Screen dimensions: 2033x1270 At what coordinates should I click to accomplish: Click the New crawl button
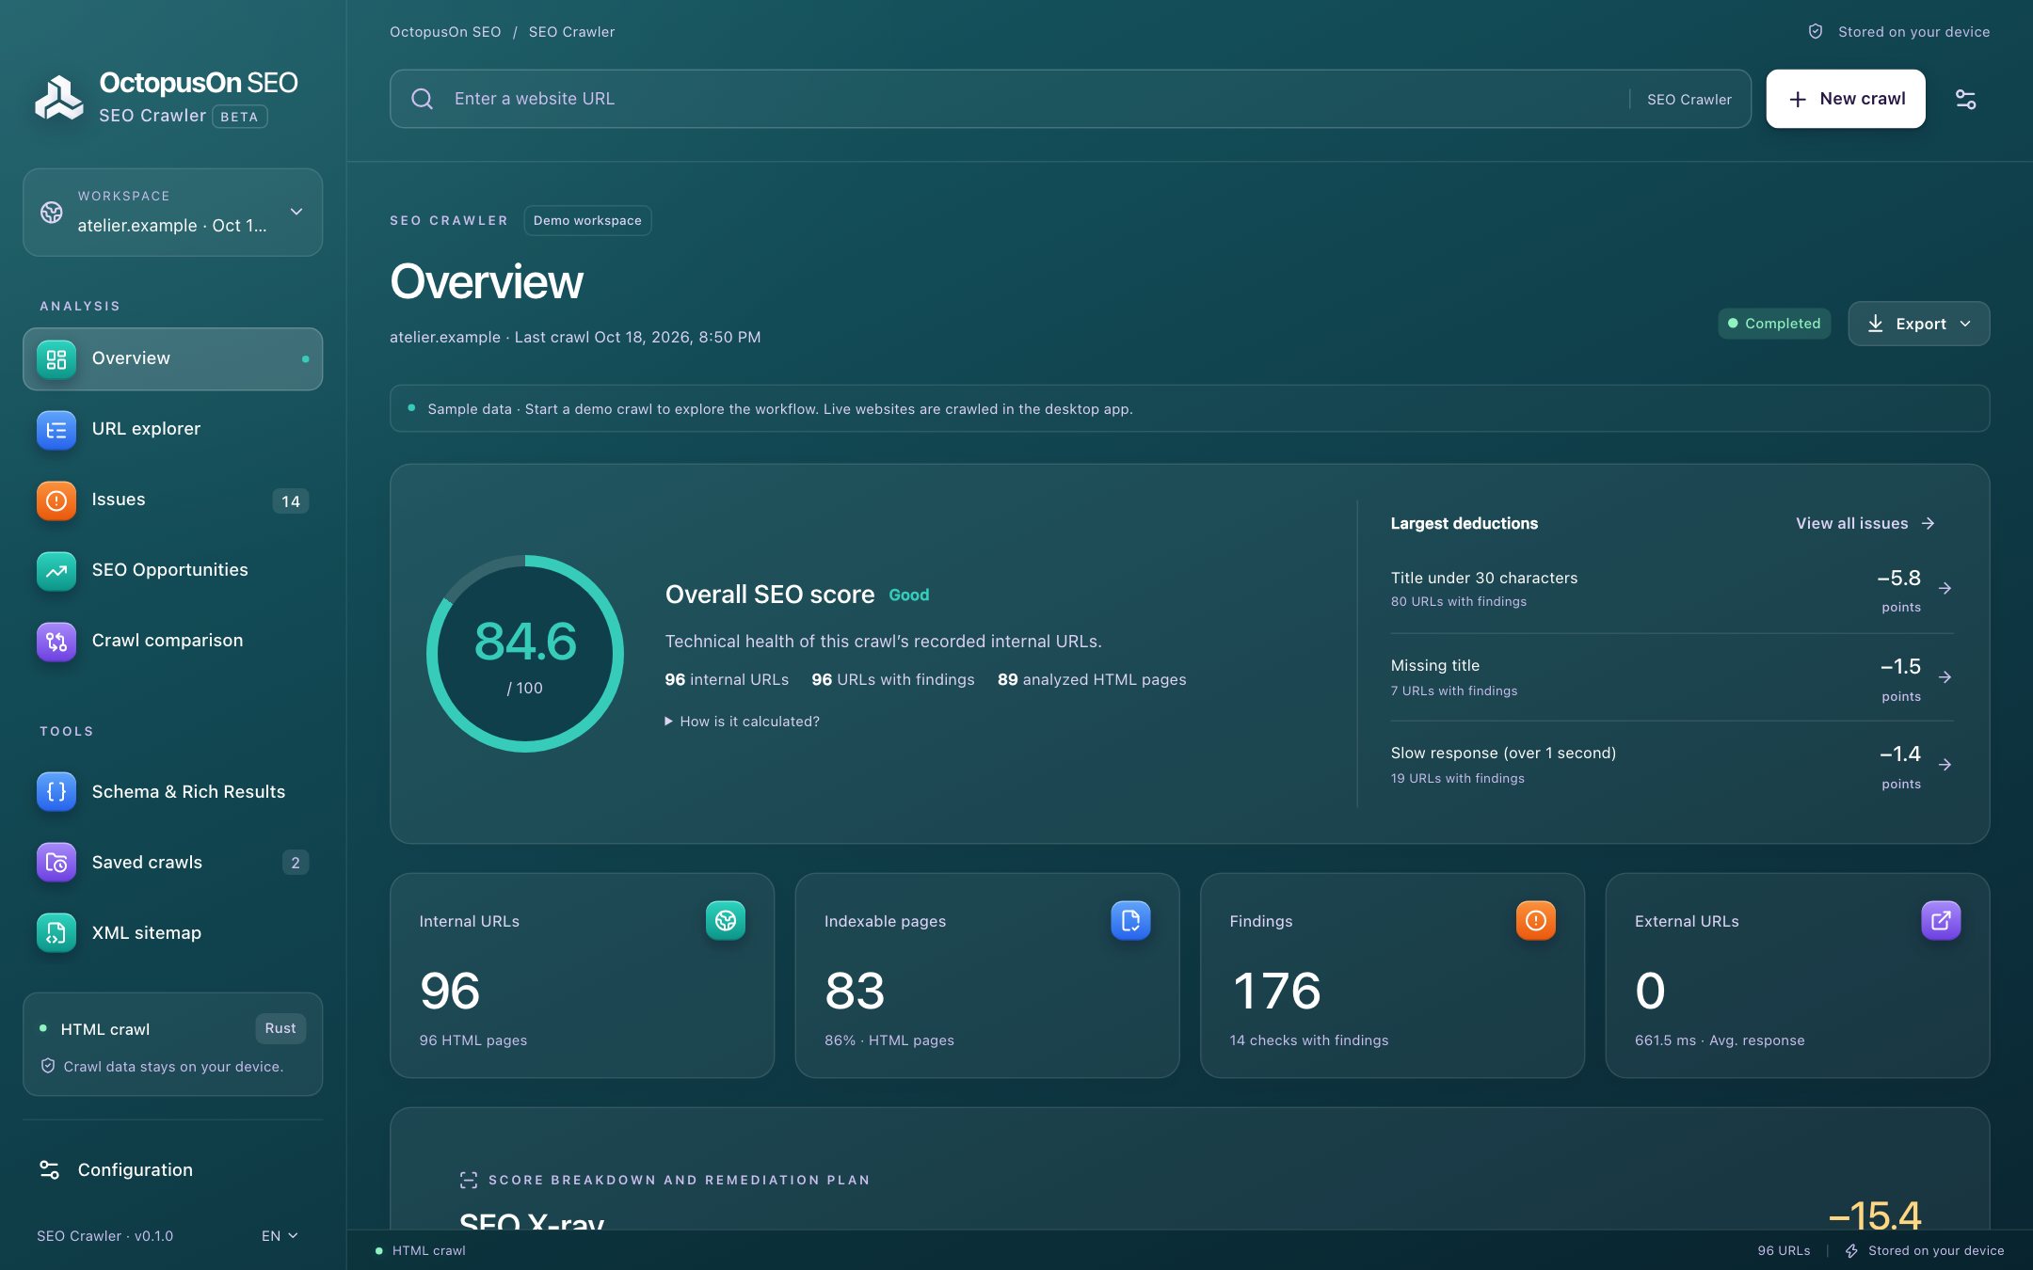tap(1846, 99)
